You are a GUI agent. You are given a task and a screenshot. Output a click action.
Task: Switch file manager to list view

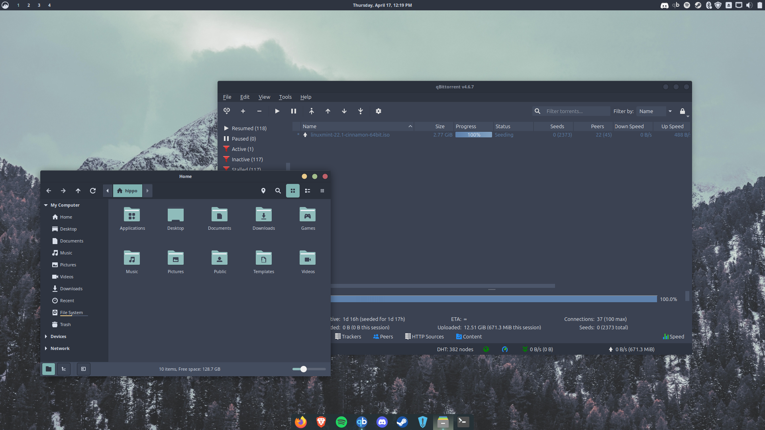[308, 191]
